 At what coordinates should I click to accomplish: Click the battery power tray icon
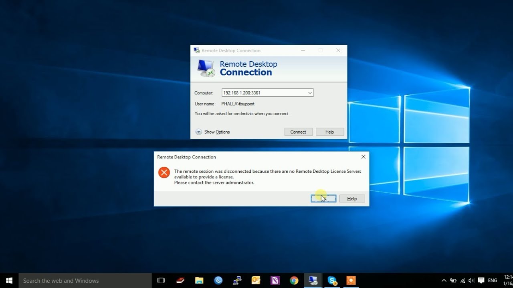453,280
